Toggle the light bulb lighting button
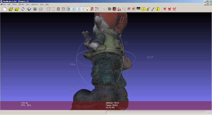Image resolution: width=212 pixels, height=115 pixels. [x=87, y=9]
